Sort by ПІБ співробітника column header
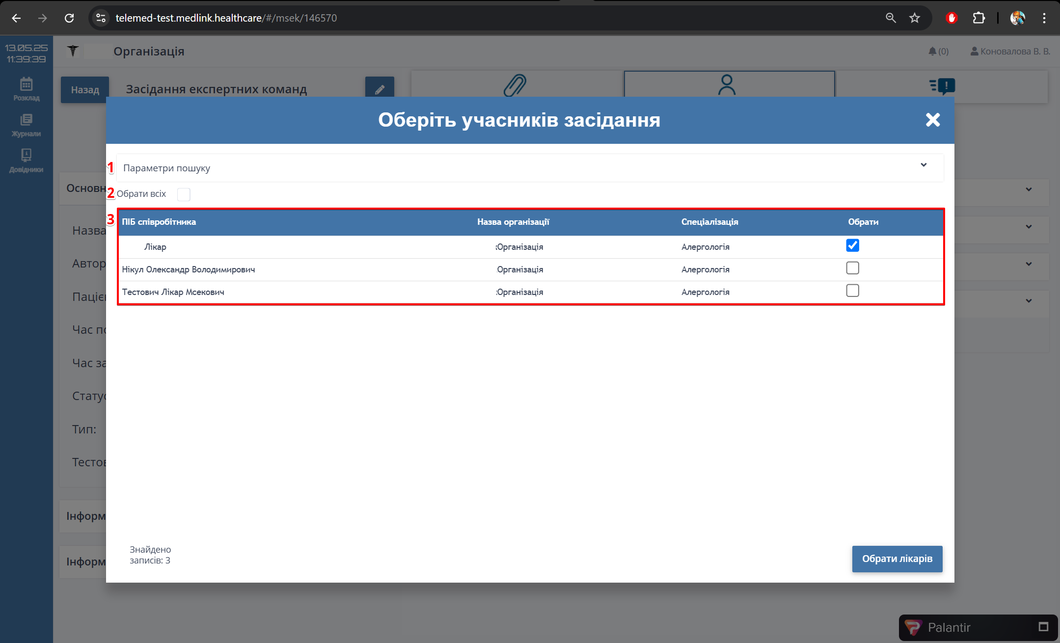This screenshot has width=1060, height=643. point(159,222)
